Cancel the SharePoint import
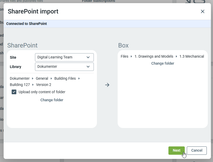The width and height of the screenshot is (213, 162). click(196, 150)
